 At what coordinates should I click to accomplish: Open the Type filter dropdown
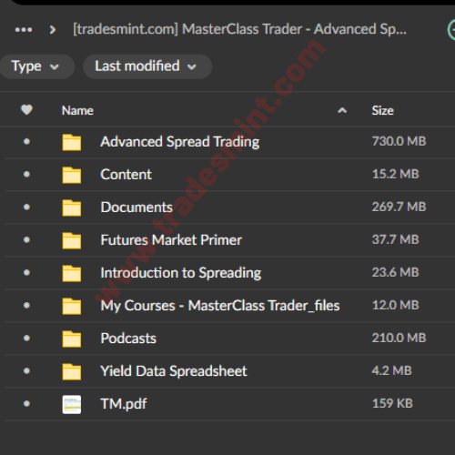pos(37,66)
